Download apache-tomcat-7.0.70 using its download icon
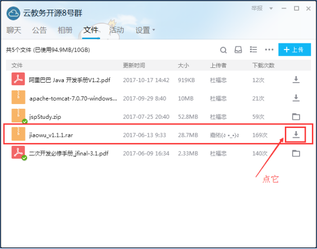Viewport: 317px width, 249px height. pyautogui.click(x=296, y=98)
